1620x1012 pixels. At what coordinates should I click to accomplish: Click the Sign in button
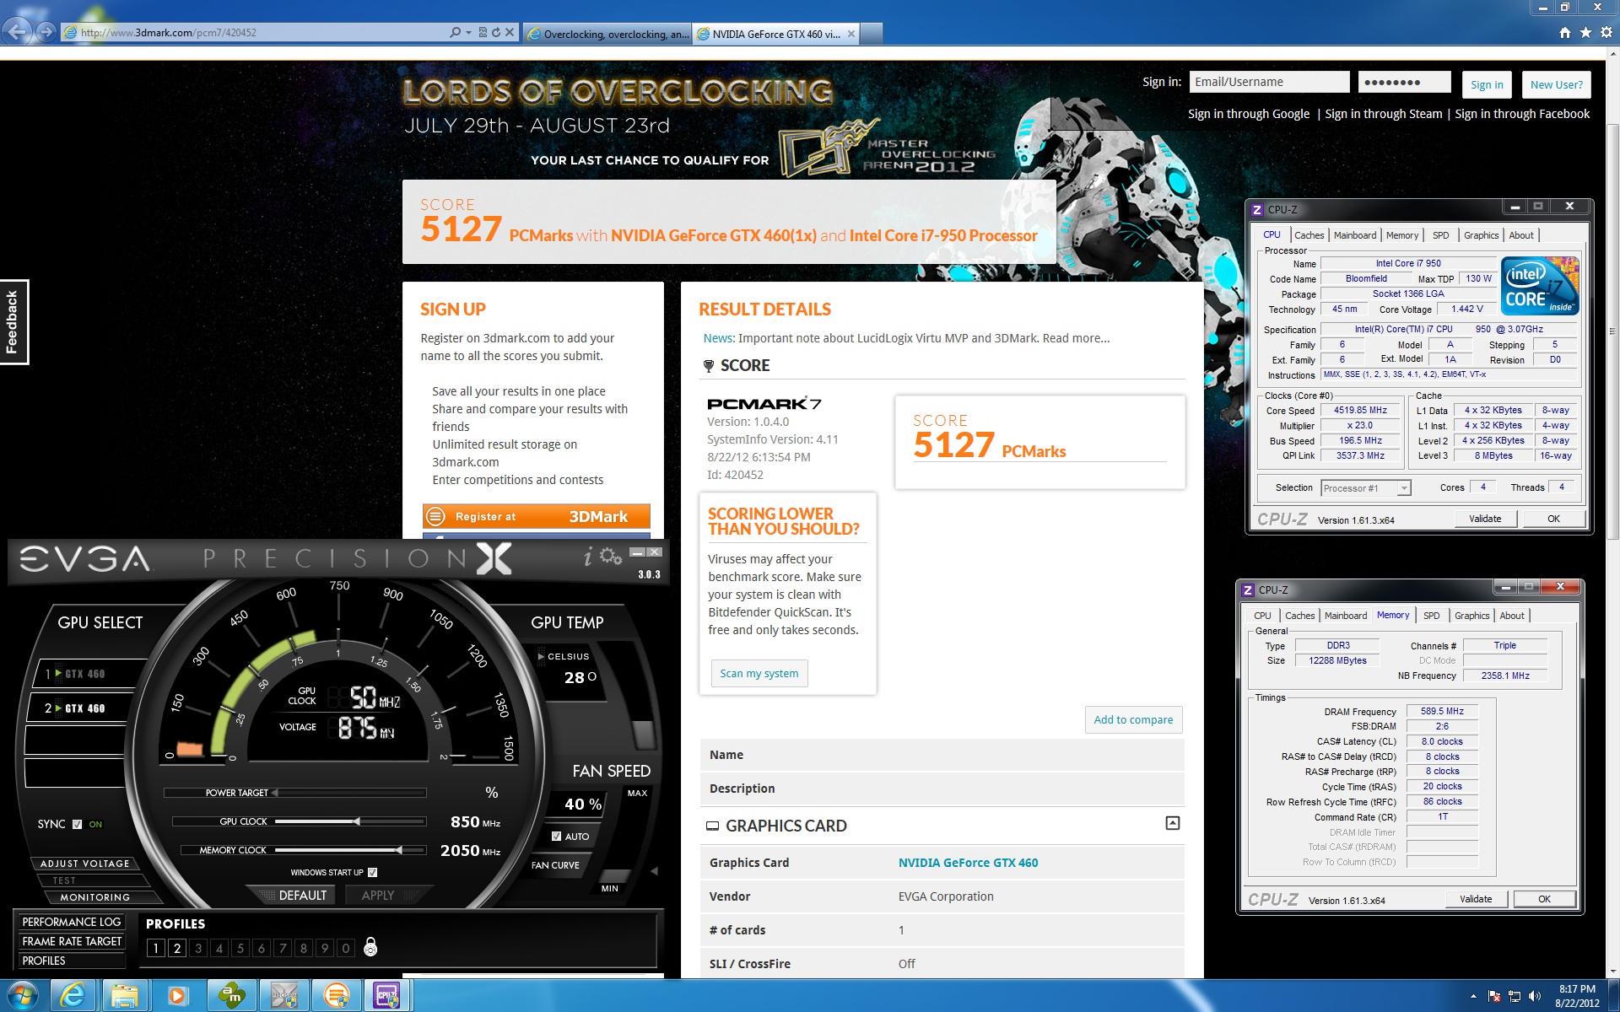[x=1487, y=84]
